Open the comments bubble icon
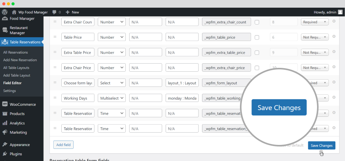Viewport: 345px width, 161px height. [54, 12]
